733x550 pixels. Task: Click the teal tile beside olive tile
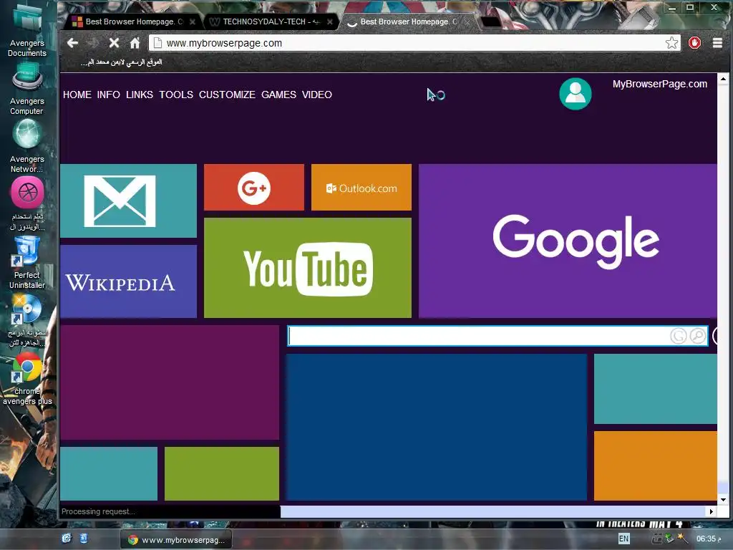109,474
